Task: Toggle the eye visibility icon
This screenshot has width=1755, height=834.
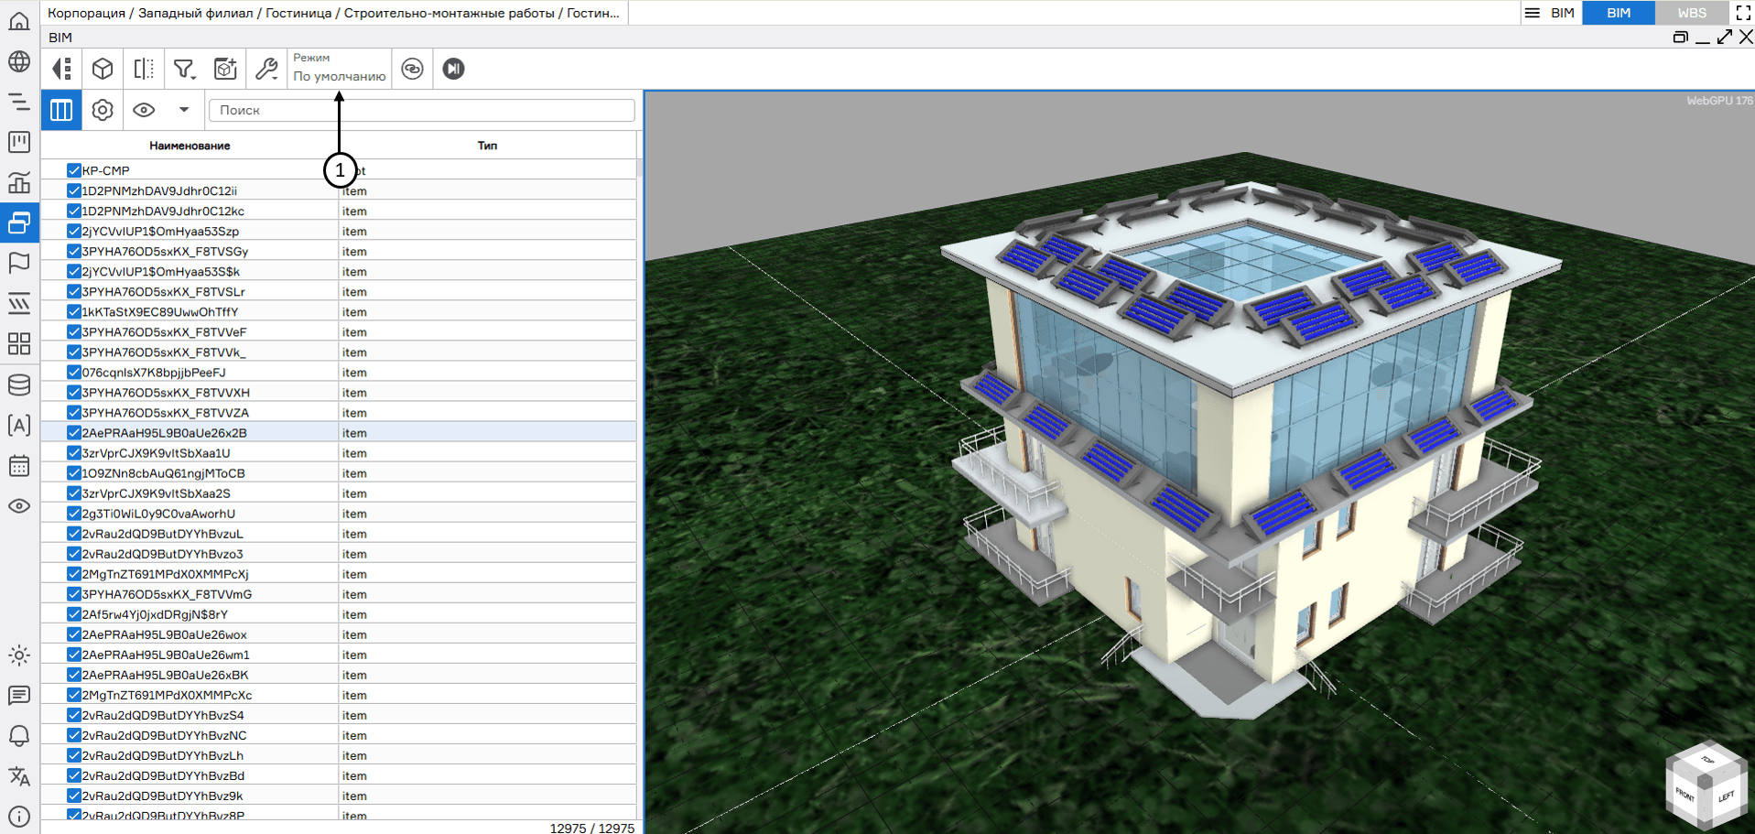Action: [144, 110]
